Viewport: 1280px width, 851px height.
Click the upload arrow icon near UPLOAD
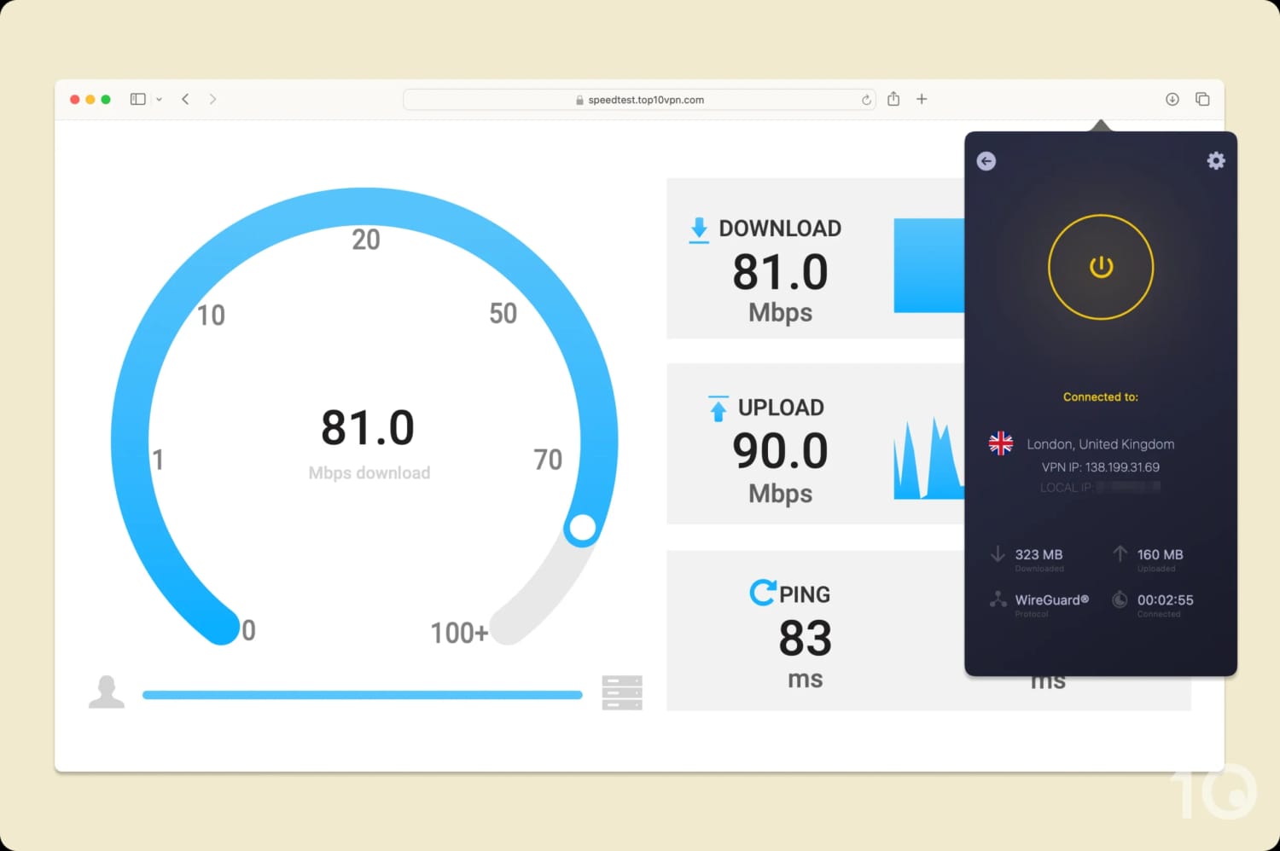719,408
